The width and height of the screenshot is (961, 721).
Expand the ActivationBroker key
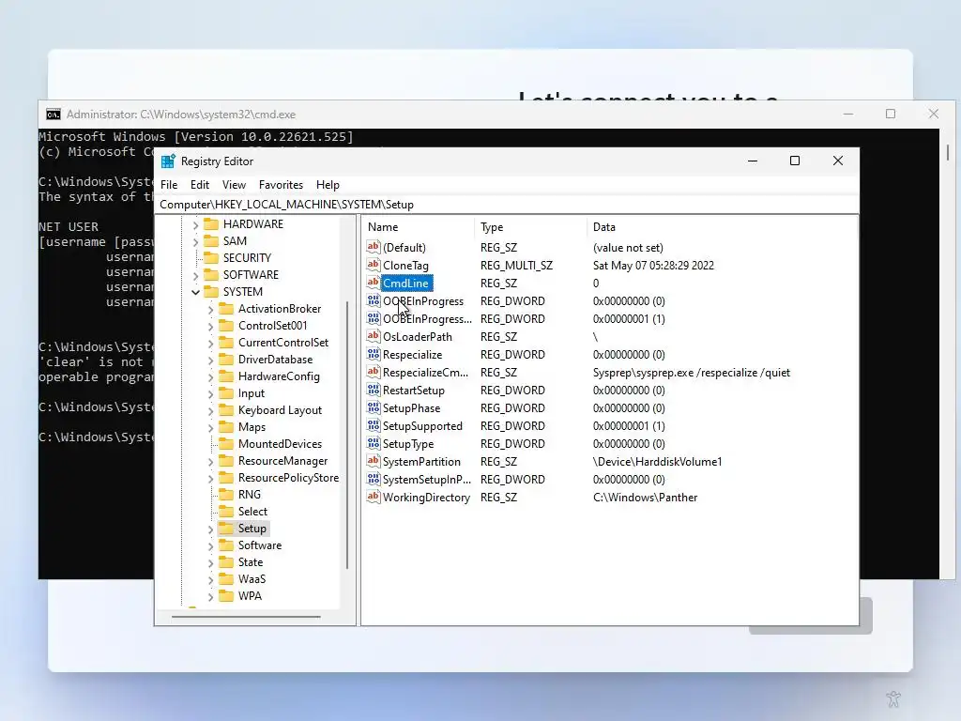click(211, 309)
